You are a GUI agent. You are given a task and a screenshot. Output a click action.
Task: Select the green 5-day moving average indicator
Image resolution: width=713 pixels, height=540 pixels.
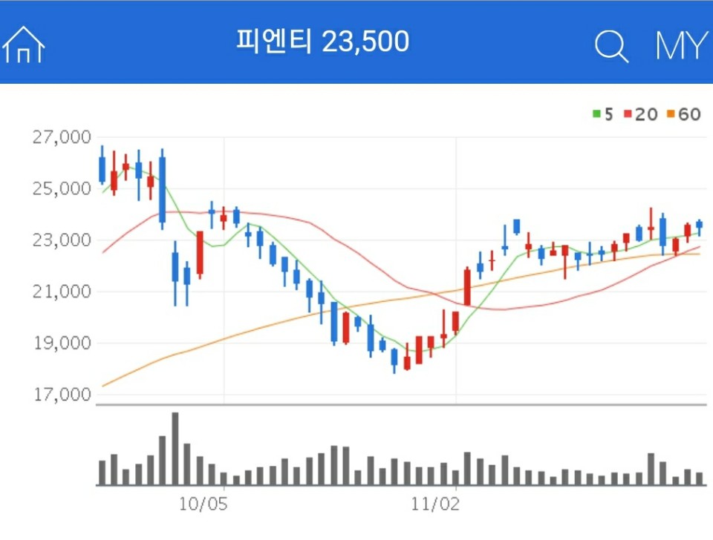click(602, 114)
